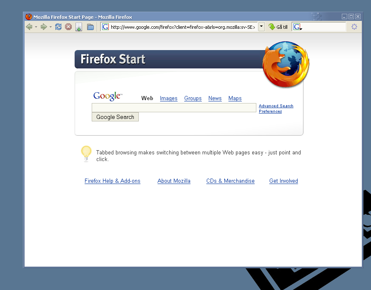Select the Web search tab
The image size is (371, 290).
pos(147,98)
